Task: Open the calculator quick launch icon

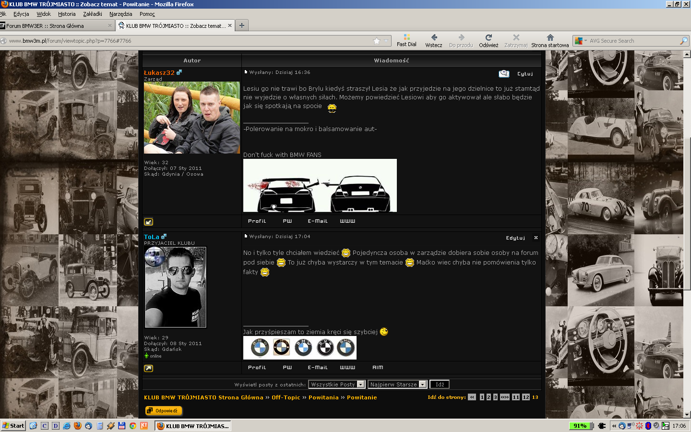Action: (x=100, y=426)
